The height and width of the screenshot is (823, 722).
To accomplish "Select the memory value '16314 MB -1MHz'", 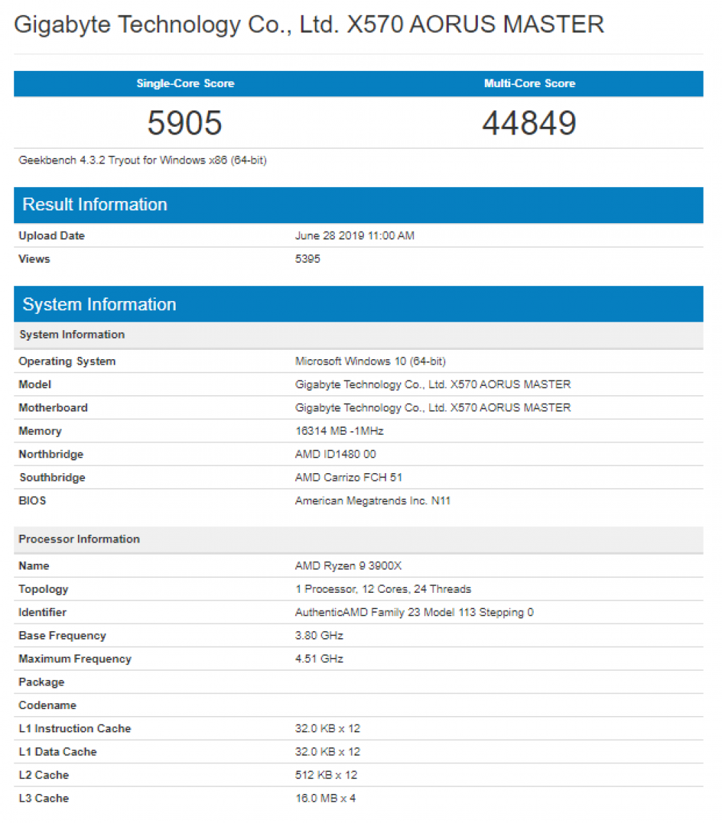I will click(x=340, y=431).
